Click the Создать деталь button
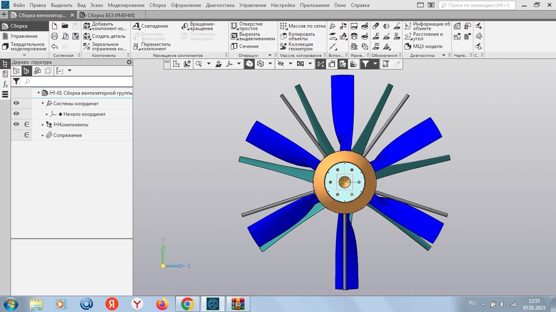 (x=108, y=36)
